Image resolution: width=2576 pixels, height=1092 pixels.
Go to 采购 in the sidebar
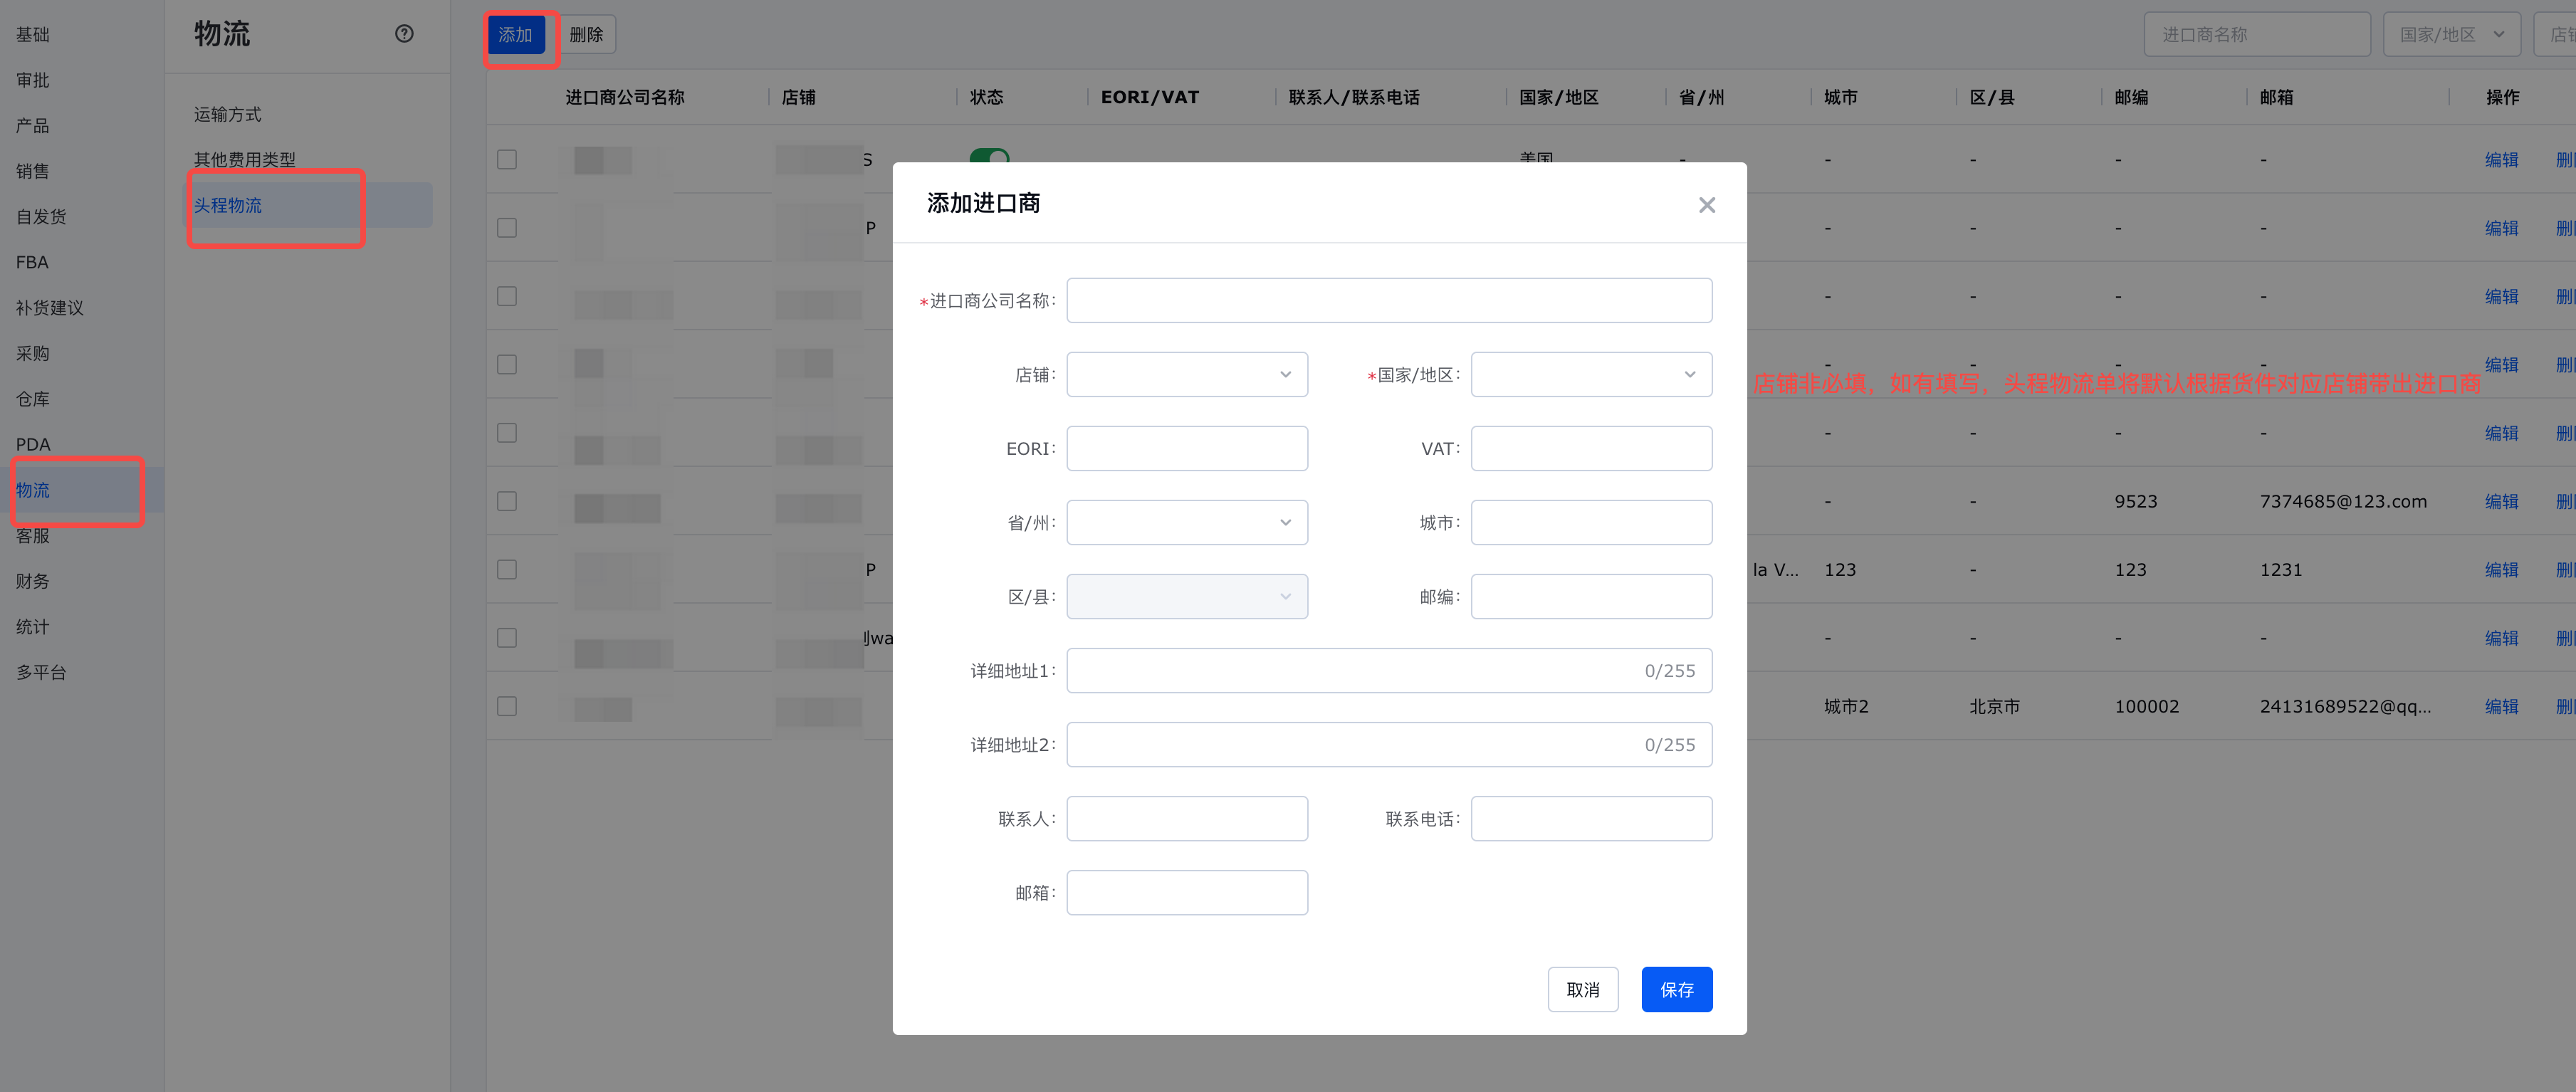point(33,353)
